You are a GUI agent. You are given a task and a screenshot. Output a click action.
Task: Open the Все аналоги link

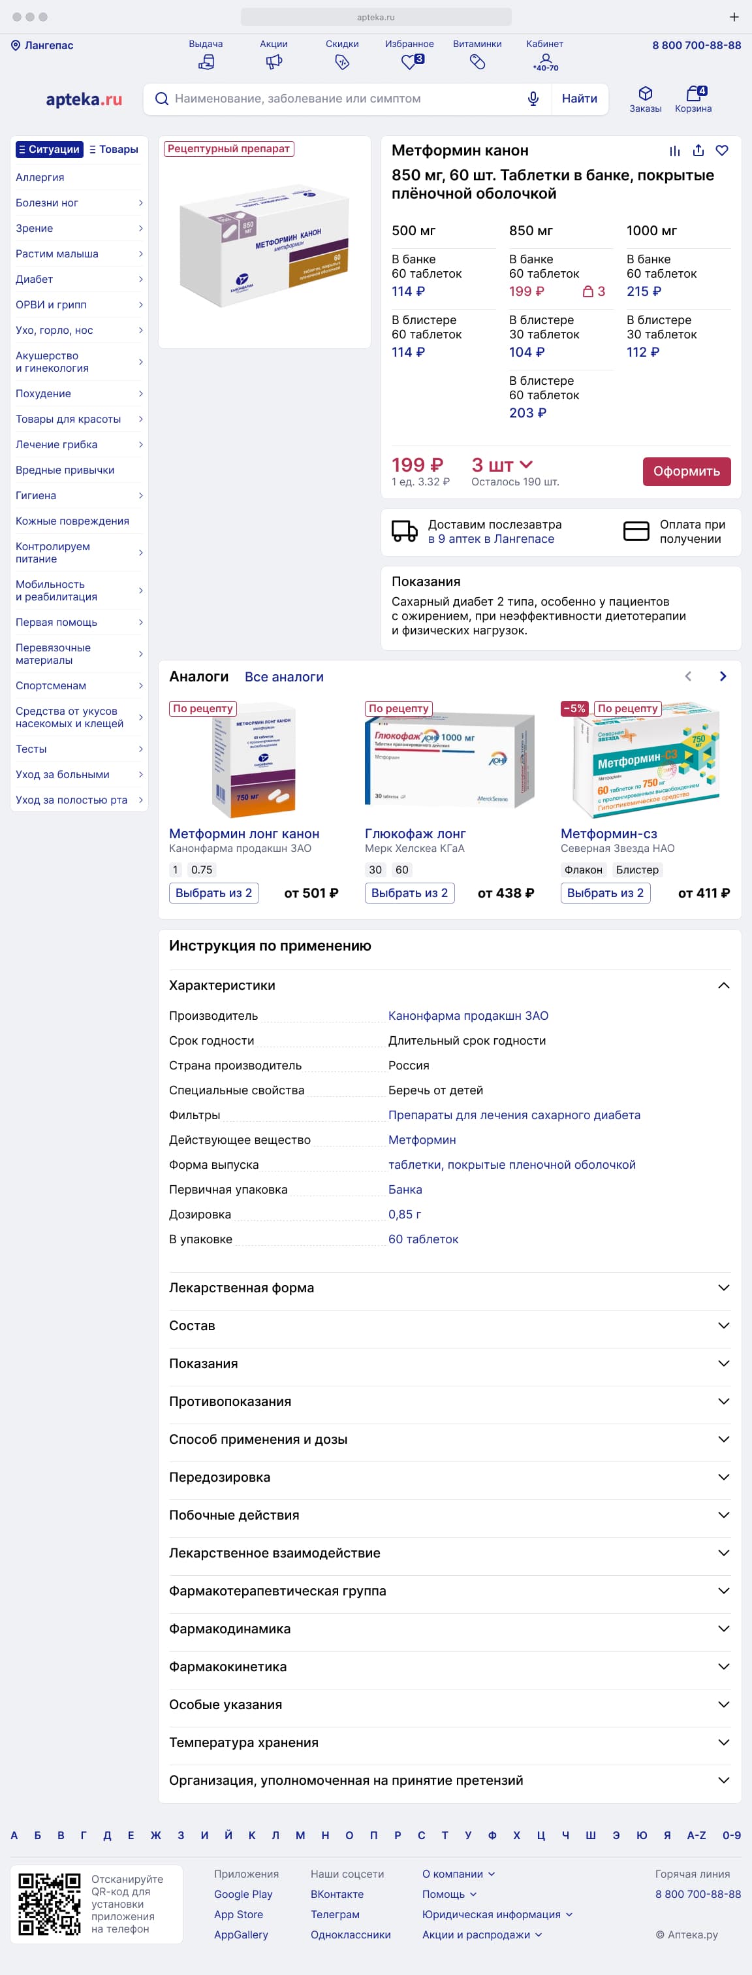click(x=284, y=677)
